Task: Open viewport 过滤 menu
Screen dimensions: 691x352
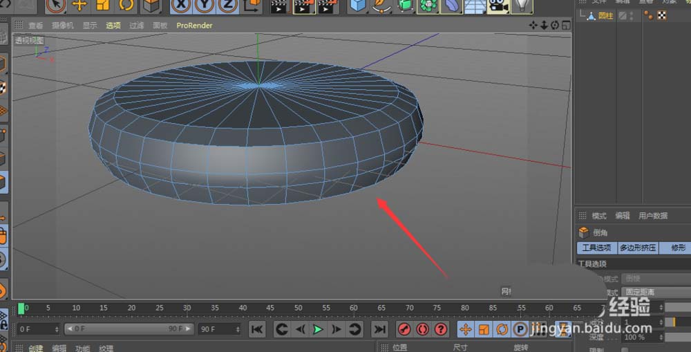Action: coord(137,26)
